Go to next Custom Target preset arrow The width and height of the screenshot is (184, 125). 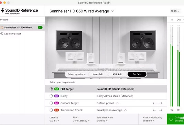tap(161, 103)
